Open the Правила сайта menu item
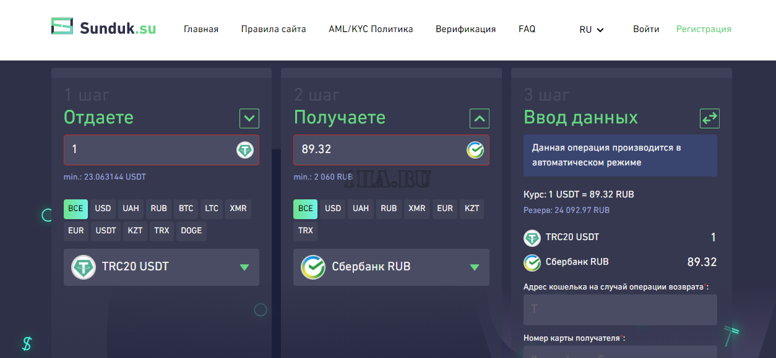Viewport: 776px width, 358px height. (274, 29)
